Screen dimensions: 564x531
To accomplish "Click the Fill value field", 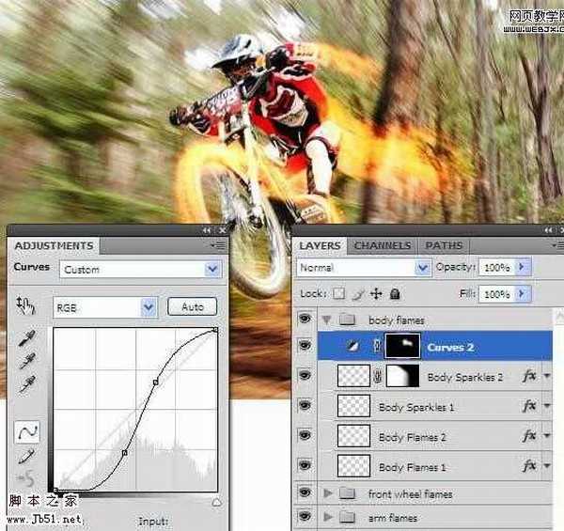I will click(497, 294).
